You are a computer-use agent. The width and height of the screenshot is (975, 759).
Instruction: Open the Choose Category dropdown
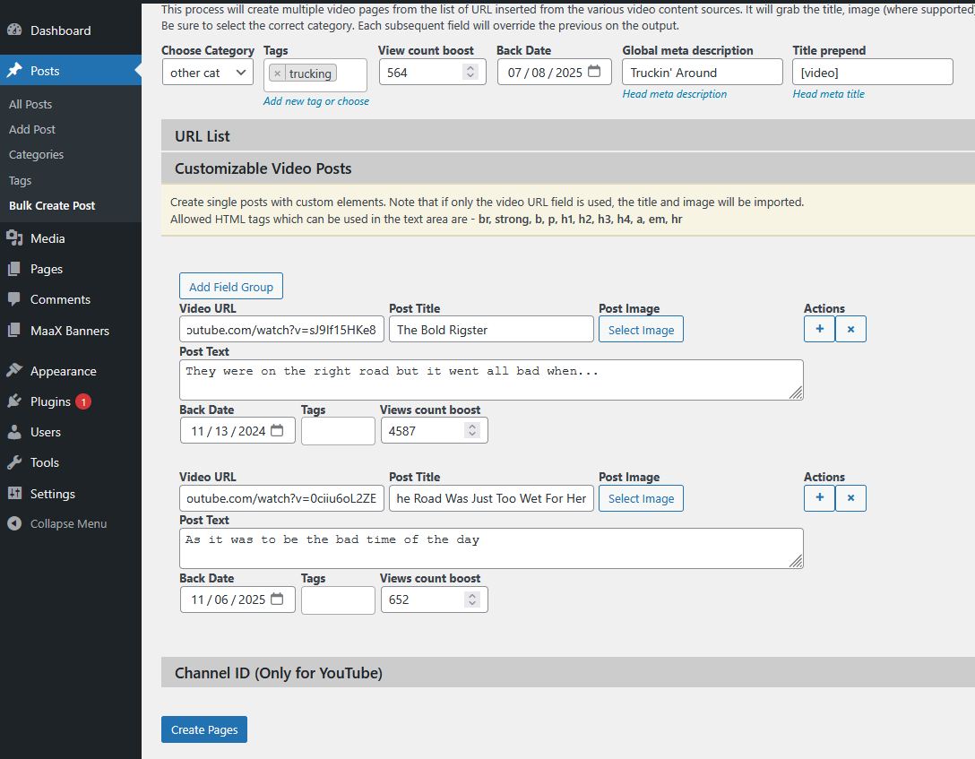[x=208, y=73]
